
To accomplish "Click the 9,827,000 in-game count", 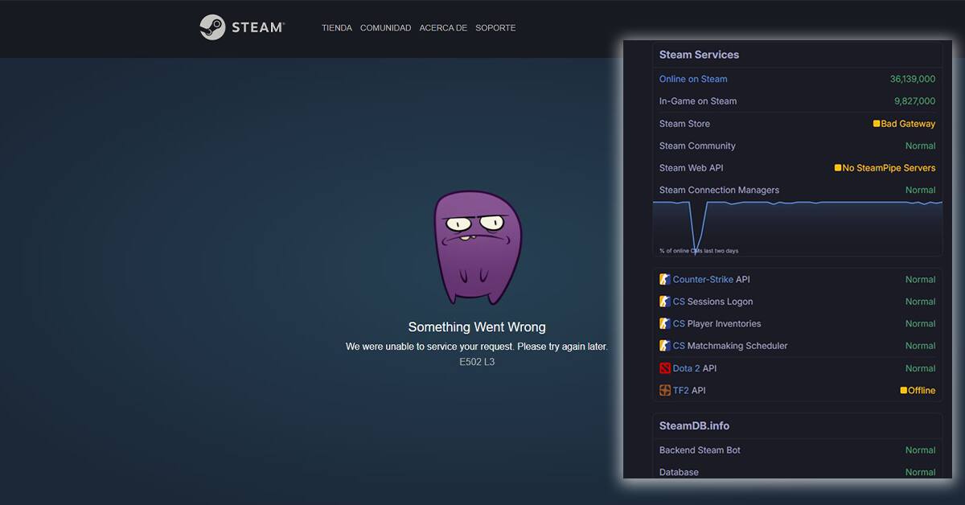I will [x=915, y=101].
